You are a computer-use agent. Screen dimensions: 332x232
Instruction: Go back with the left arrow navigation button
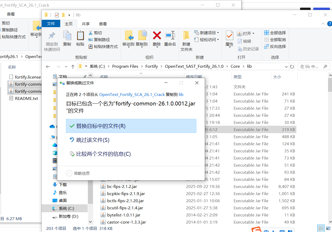click(48, 67)
